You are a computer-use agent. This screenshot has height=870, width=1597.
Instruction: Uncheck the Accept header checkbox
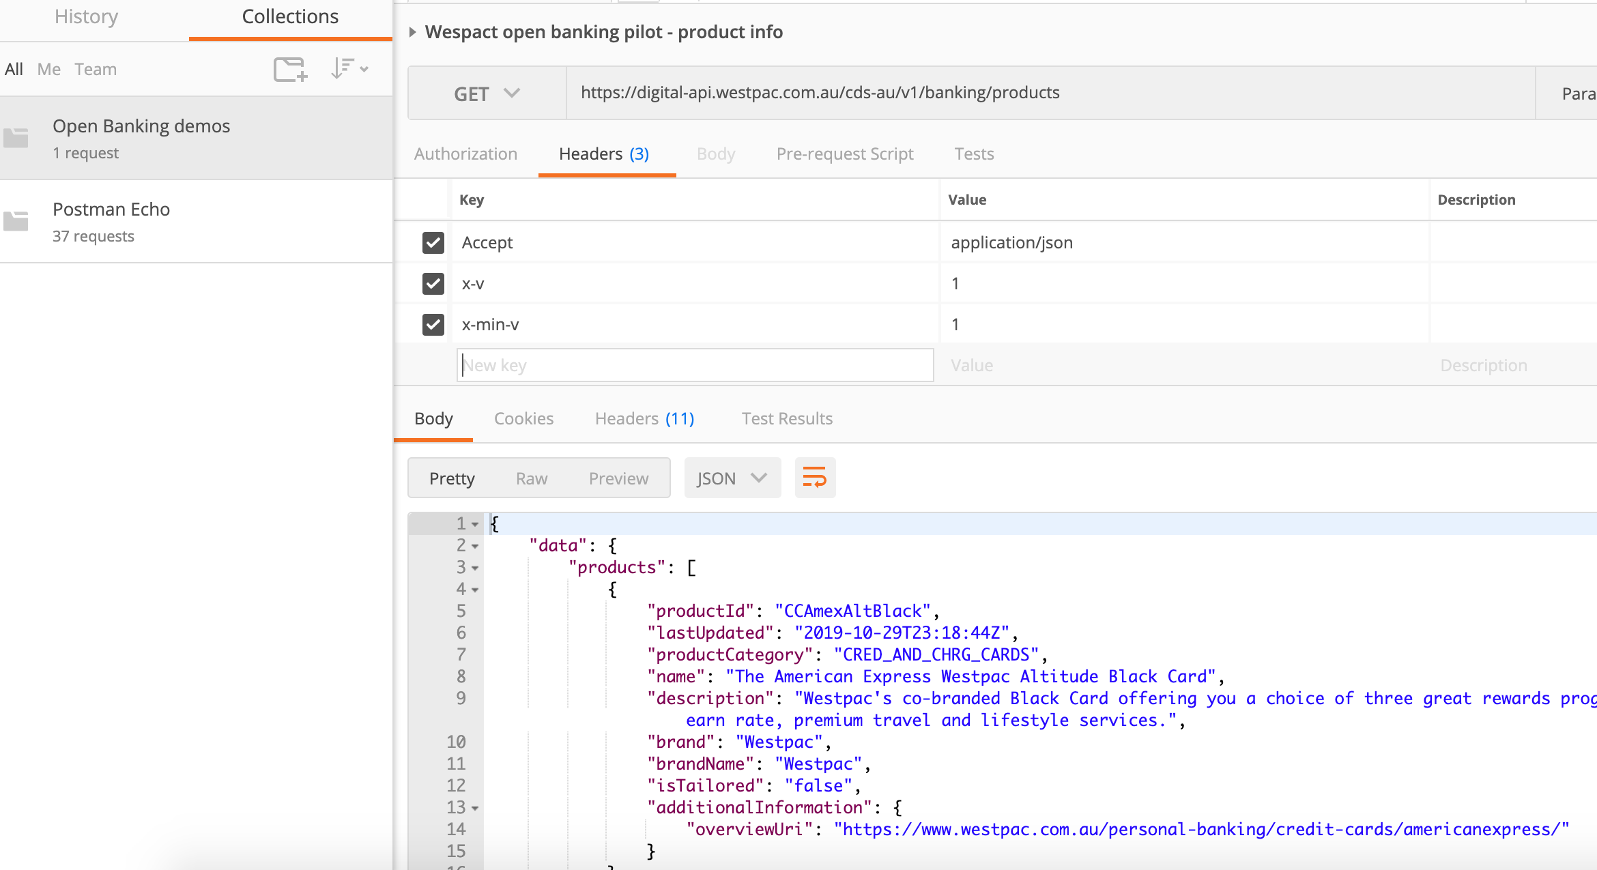pos(433,242)
